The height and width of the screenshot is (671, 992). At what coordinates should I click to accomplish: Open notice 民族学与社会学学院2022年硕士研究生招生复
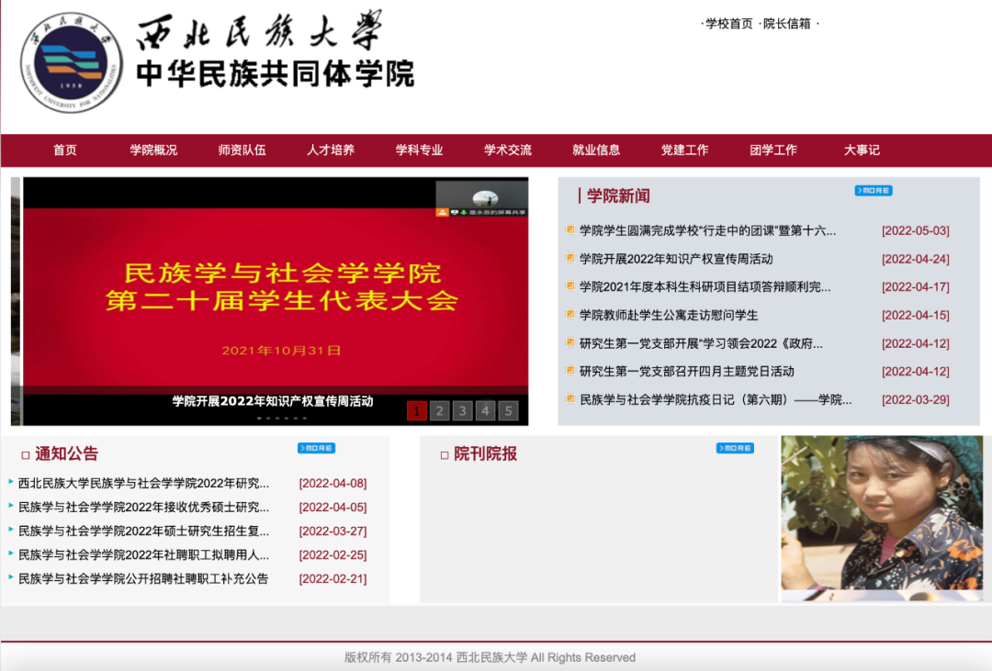coord(143,531)
